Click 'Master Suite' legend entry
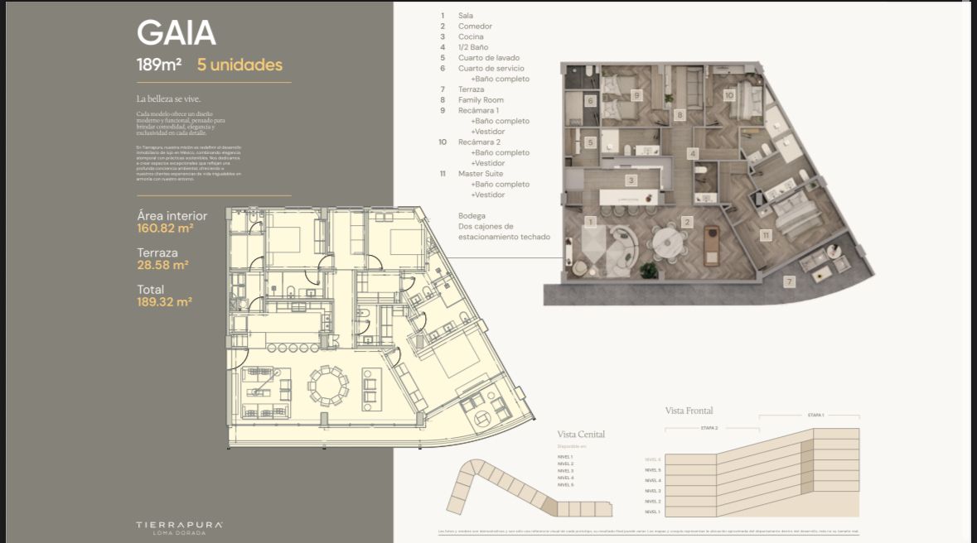Viewport: 977px width, 543px height. coord(481,174)
